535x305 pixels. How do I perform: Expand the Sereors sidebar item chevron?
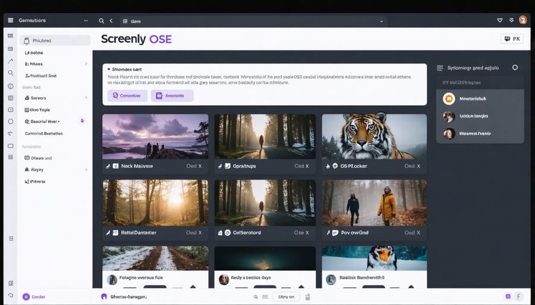pyautogui.click(x=86, y=98)
